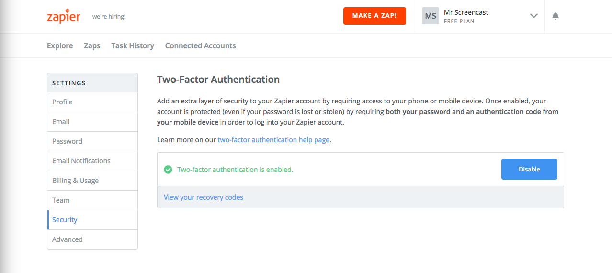Switch to Task History
The width and height of the screenshot is (612, 273).
[x=133, y=46]
